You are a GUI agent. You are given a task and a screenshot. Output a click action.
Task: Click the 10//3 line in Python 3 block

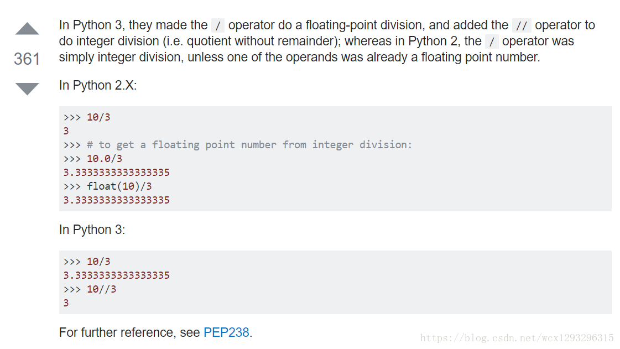point(90,289)
